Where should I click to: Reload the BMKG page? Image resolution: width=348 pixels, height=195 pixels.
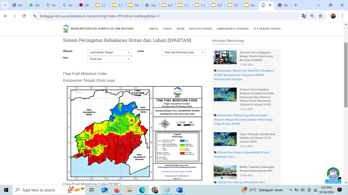pos(24,16)
